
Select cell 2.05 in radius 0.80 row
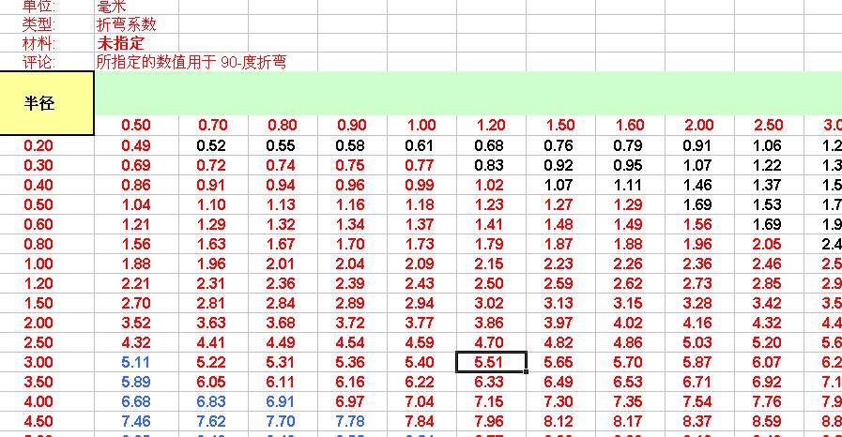coord(767,244)
